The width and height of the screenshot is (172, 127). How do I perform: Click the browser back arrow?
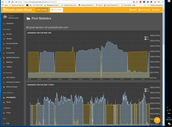3,2
